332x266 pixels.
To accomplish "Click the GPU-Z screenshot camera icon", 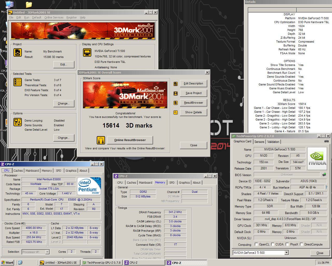I will pyautogui.click(x=327, y=141).
